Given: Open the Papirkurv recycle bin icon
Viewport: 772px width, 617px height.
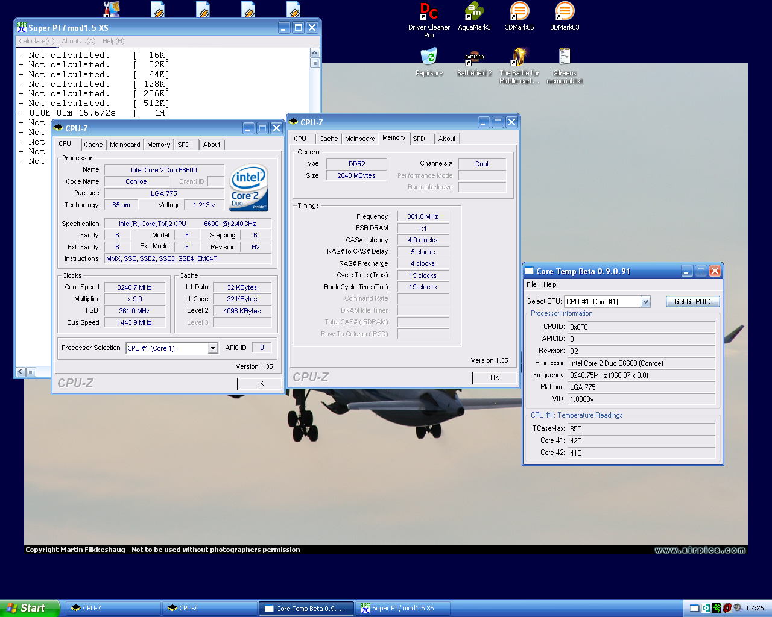Looking at the screenshot, I should [x=429, y=62].
